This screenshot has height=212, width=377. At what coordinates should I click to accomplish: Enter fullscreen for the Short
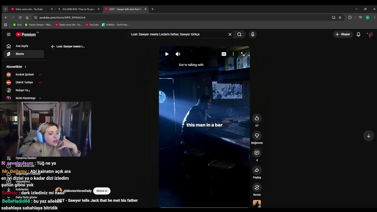click(x=243, y=54)
